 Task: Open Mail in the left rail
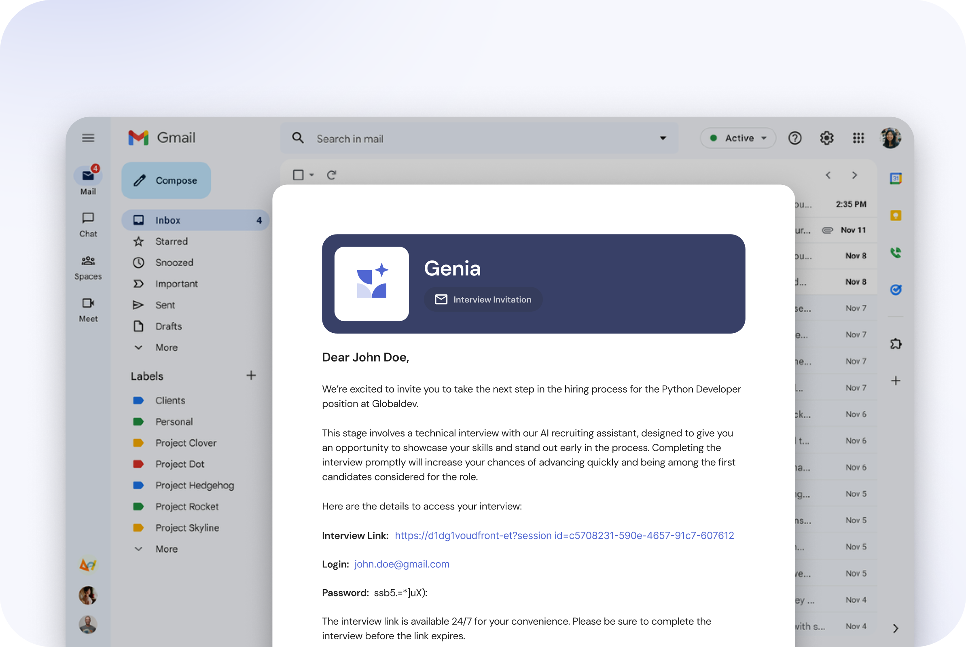(x=88, y=180)
